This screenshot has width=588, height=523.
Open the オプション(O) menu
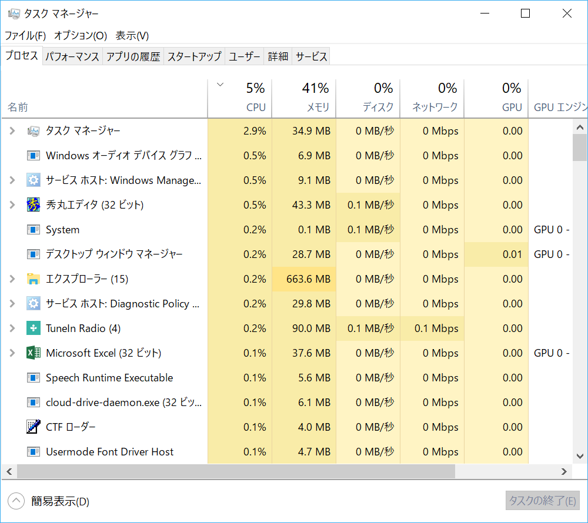point(81,36)
